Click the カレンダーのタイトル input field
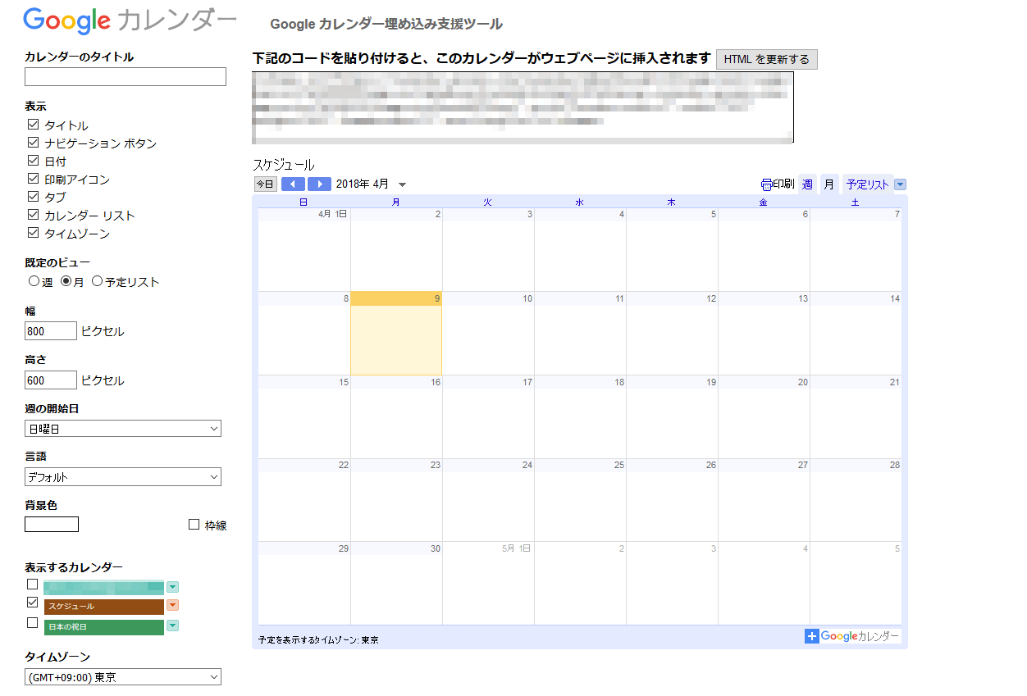The image size is (1027, 696). [x=126, y=77]
